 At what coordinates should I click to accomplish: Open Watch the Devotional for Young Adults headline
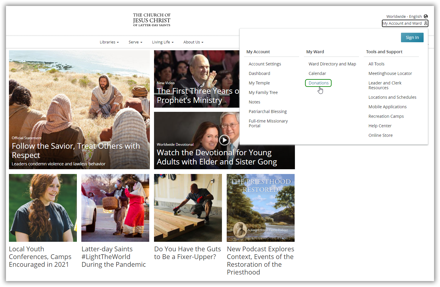pyautogui.click(x=217, y=157)
